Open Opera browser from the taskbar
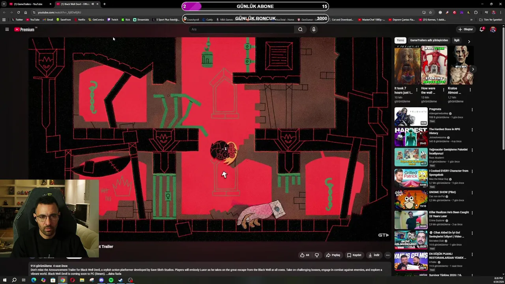This screenshot has width=505, height=284. [72, 280]
